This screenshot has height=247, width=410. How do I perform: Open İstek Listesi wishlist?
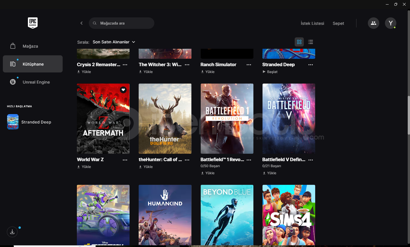[312, 23]
